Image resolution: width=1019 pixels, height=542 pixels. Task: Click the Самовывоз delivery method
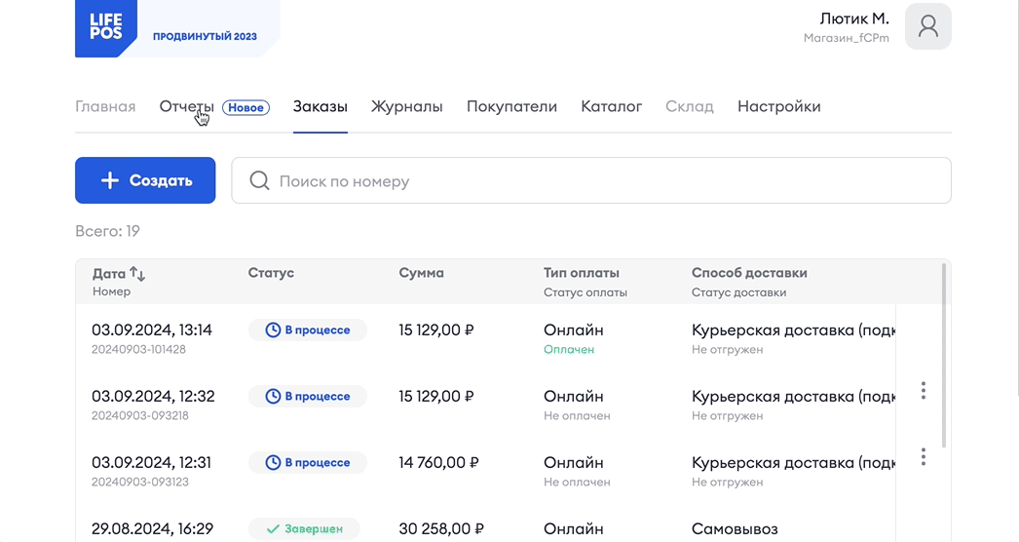pyautogui.click(x=735, y=529)
